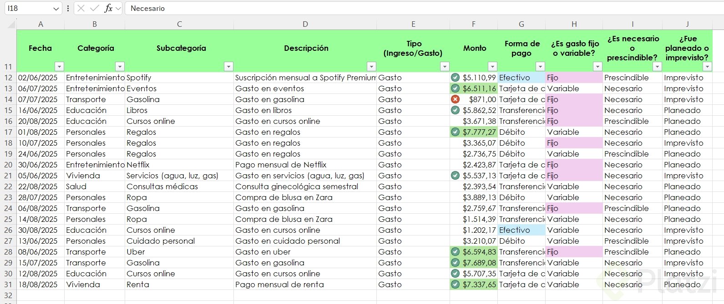Select the Netflix subcategory cell
Image resolution: width=724 pixels, height=304 pixels.
coord(179,165)
